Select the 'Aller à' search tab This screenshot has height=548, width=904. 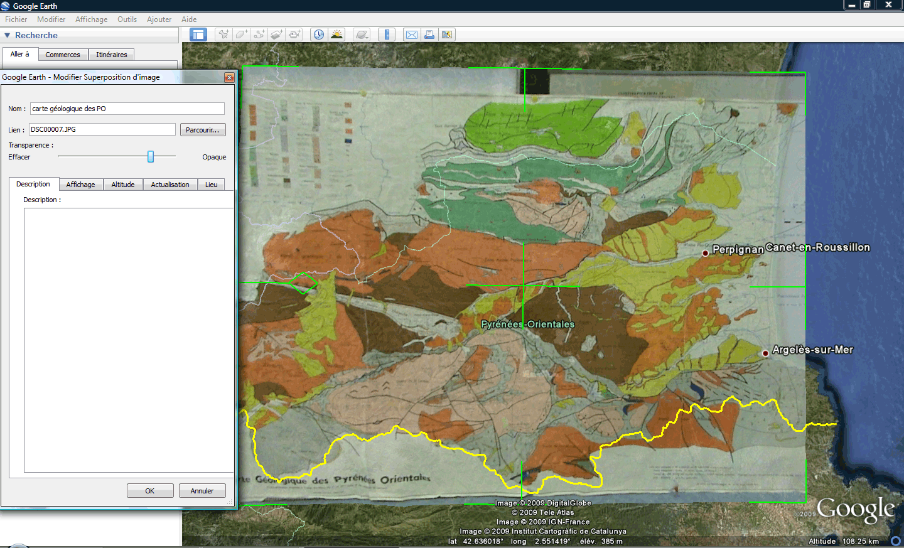tap(20, 54)
